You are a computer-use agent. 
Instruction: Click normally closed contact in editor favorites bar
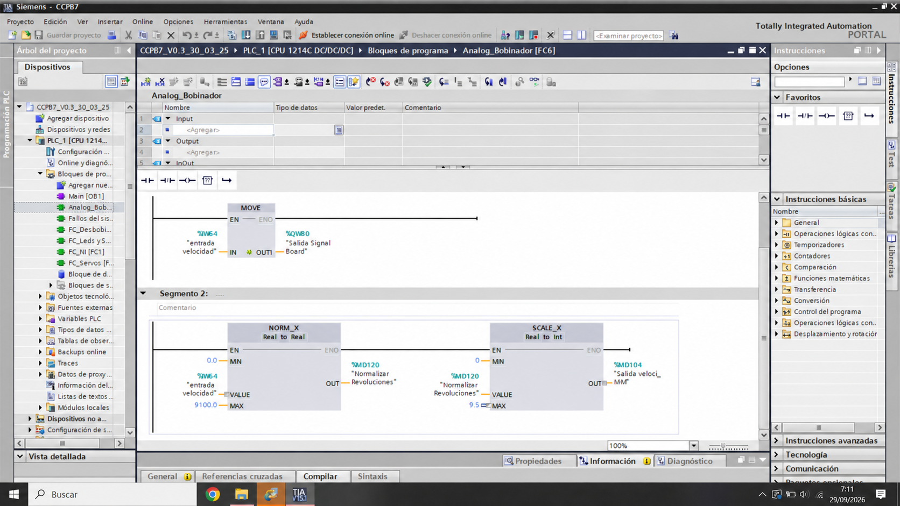click(167, 180)
